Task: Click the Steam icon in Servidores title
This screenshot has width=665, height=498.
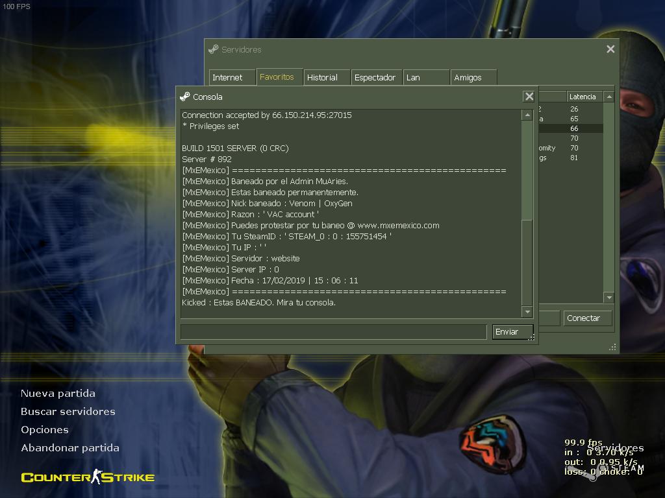Action: (x=213, y=49)
